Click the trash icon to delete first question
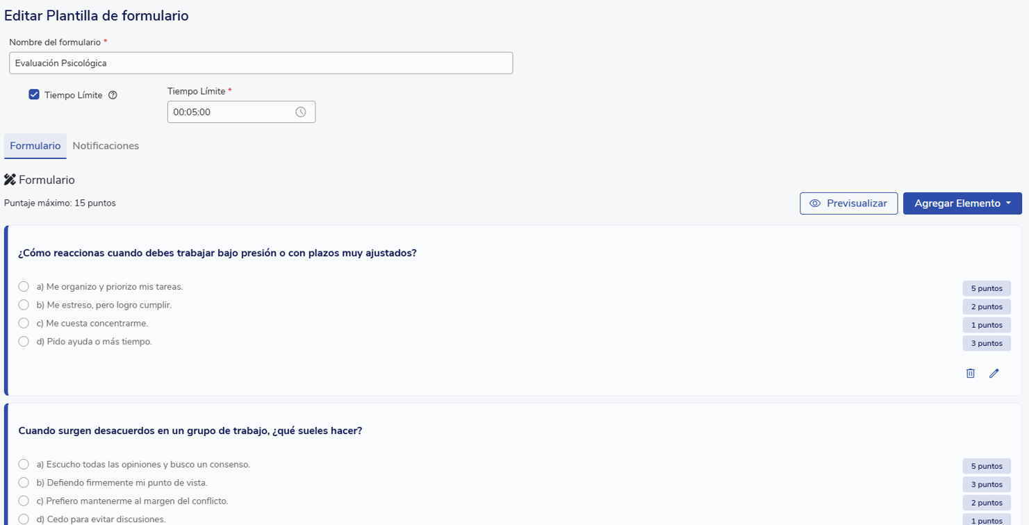 tap(971, 374)
